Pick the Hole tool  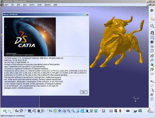(x=152, y=51)
